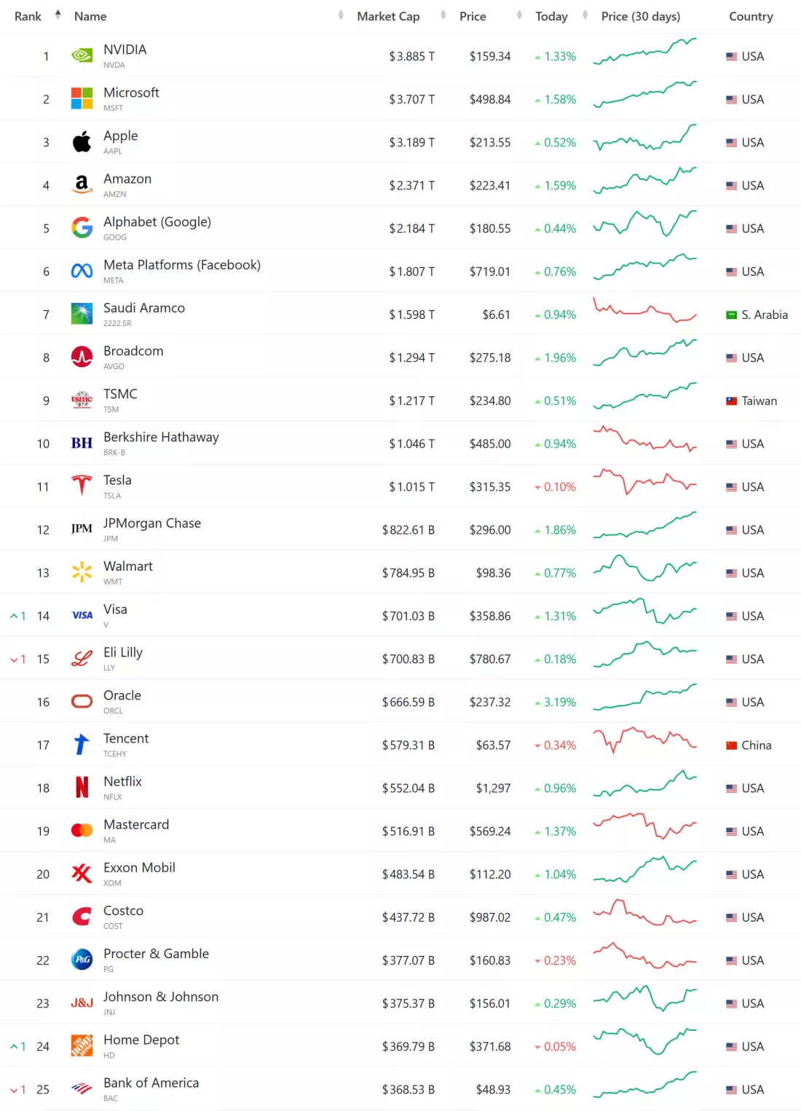Click the NVIDIA logo icon
The width and height of the screenshot is (801, 1111).
pos(82,55)
